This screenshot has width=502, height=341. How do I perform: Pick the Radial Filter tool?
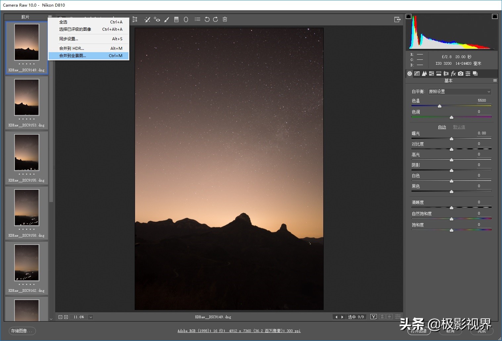click(186, 19)
